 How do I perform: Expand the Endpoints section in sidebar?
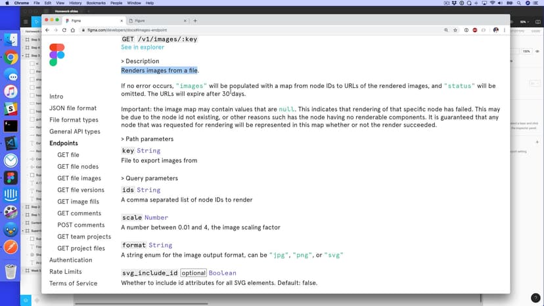click(x=68, y=143)
